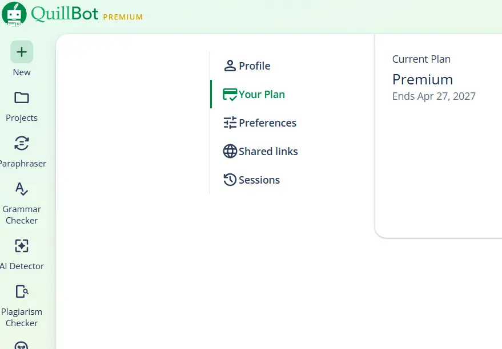502x349 pixels.
Task: Click the PREMIUM badge next to QuillBot
Action: [123, 17]
